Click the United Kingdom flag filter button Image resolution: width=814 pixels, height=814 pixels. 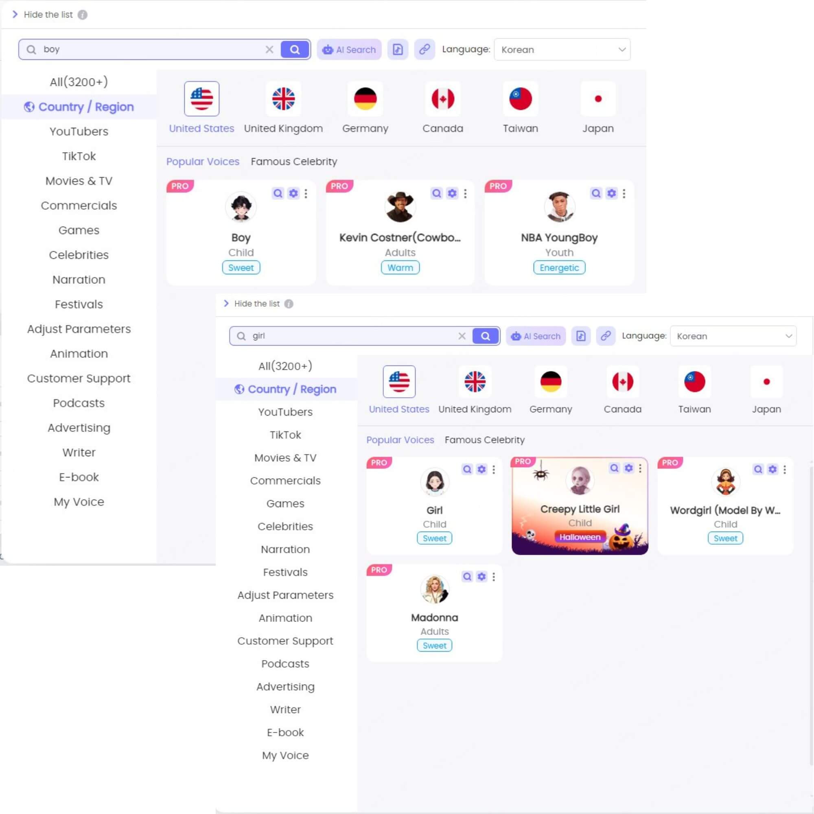283,98
